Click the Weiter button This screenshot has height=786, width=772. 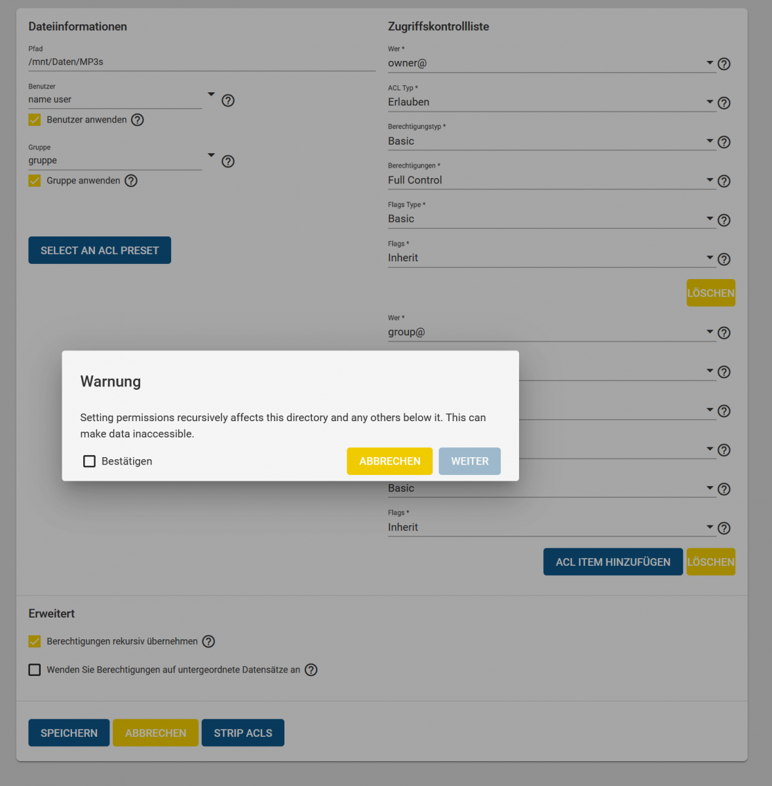coord(469,461)
